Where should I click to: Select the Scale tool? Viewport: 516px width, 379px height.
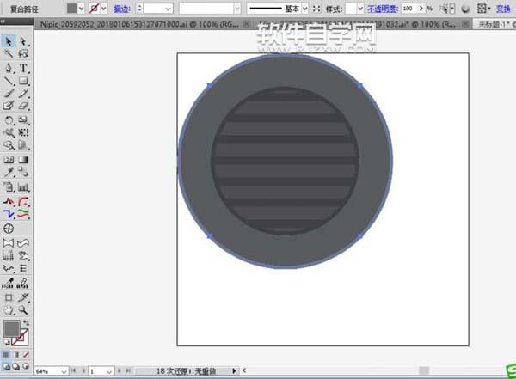point(23,120)
